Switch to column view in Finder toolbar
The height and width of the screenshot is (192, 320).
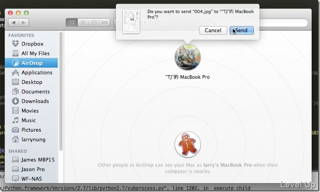(x=94, y=22)
